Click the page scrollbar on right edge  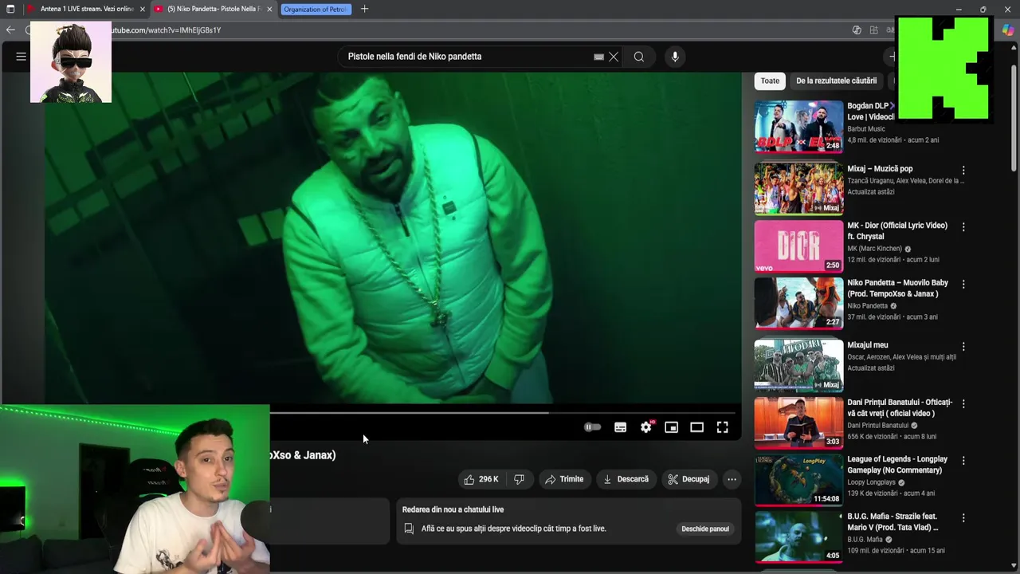1014,120
